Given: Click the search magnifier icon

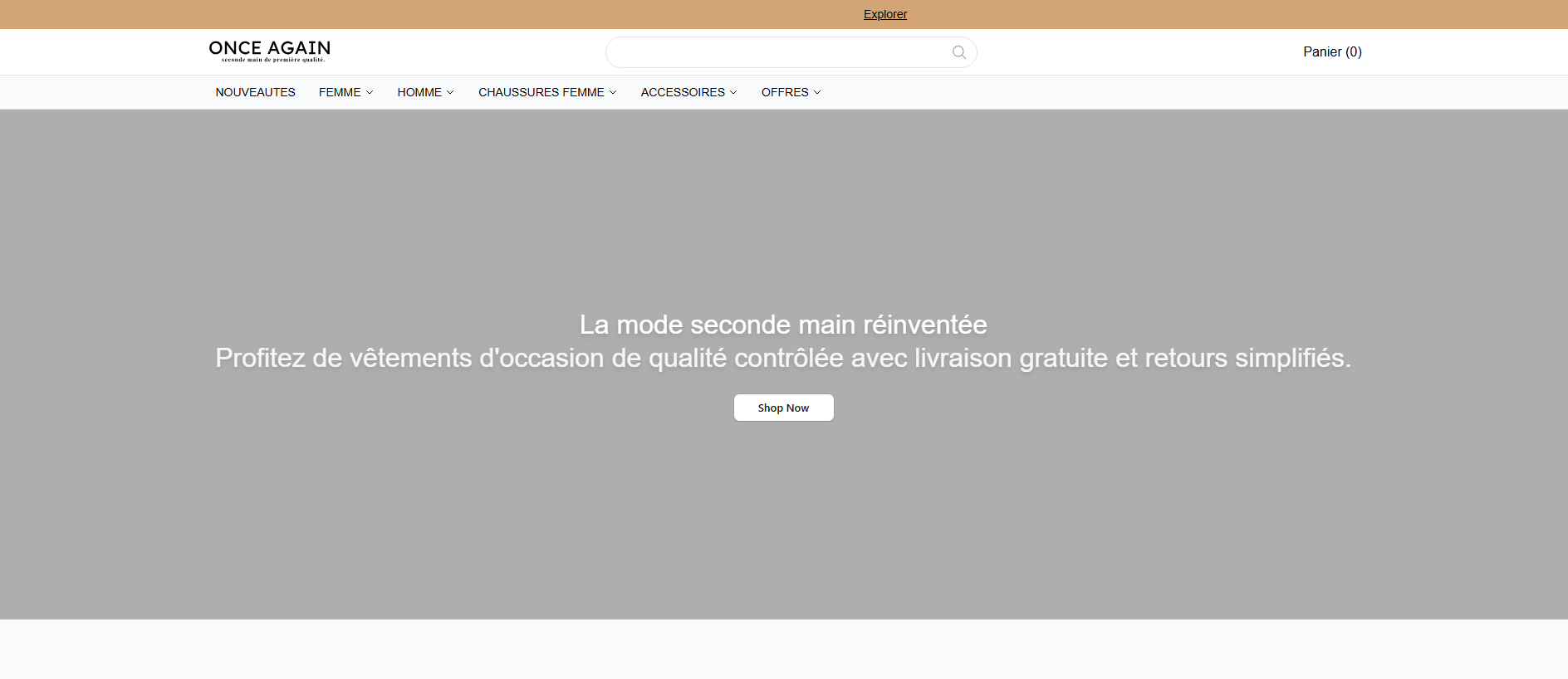Looking at the screenshot, I should [958, 52].
